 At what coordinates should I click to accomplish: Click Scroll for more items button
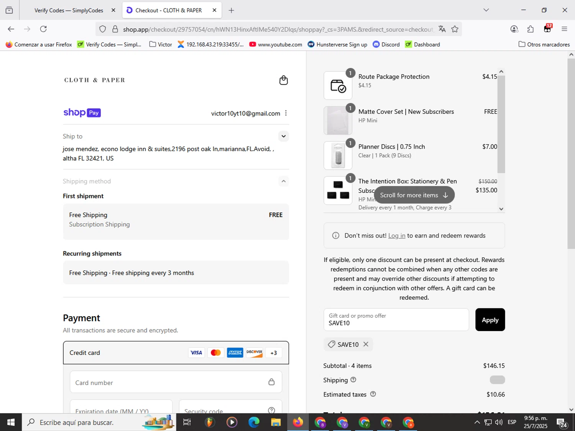point(414,195)
